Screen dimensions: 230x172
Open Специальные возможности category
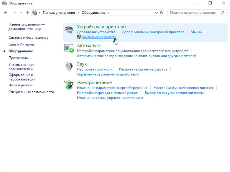tap(31, 92)
